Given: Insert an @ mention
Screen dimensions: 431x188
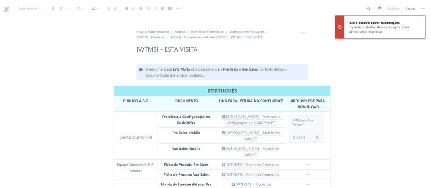Looking at the screenshot, I should pos(148,9).
